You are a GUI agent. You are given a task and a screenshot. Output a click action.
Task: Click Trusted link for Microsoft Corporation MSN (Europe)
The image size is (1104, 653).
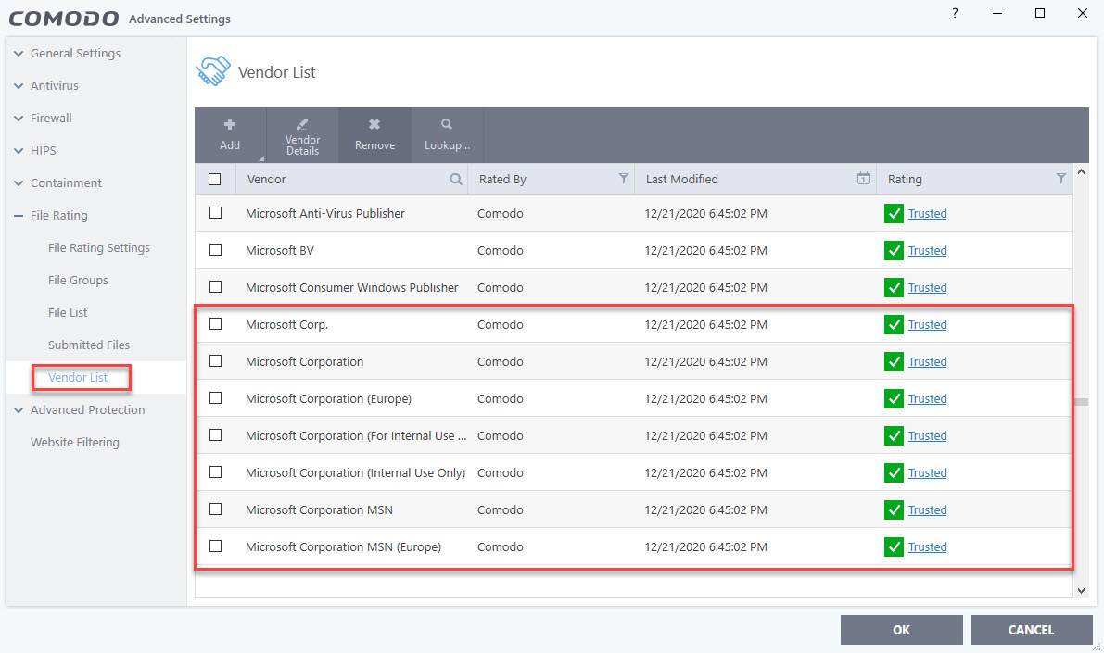(x=927, y=546)
